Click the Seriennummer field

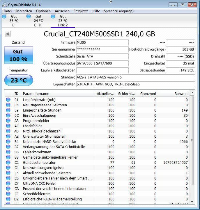tap(102, 49)
